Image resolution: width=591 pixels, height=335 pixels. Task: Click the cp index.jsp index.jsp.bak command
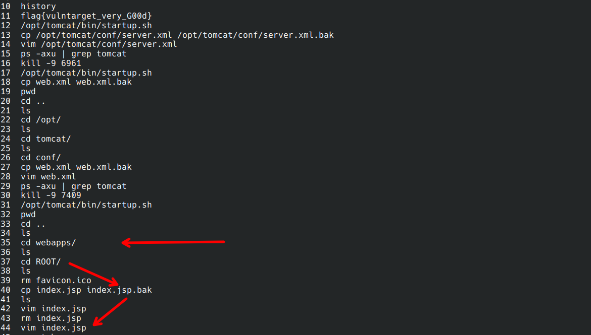point(86,290)
